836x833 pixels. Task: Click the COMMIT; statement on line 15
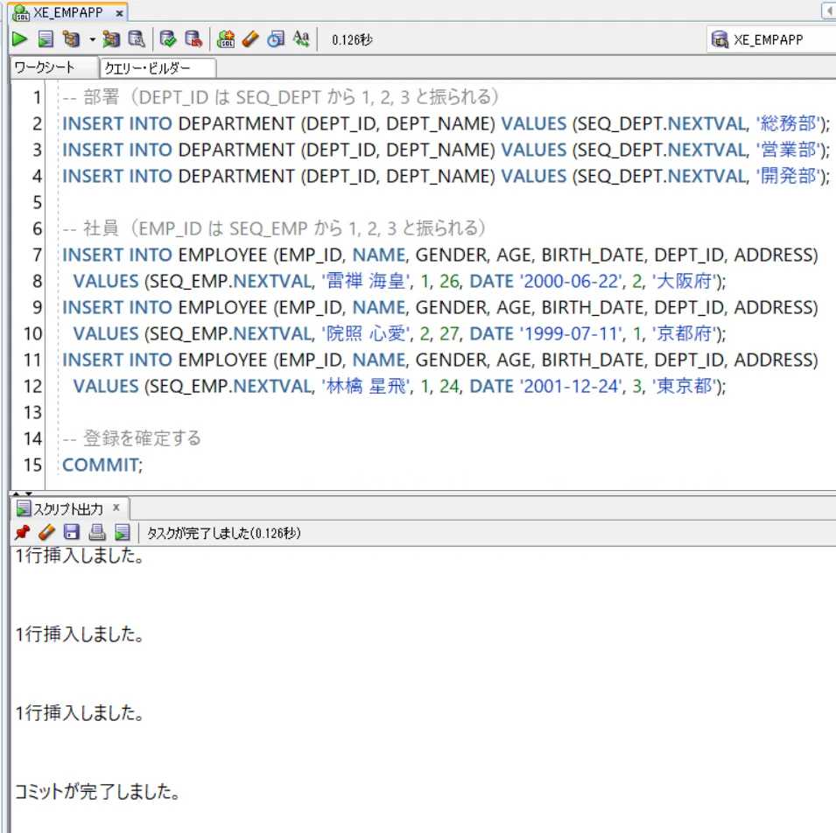102,465
